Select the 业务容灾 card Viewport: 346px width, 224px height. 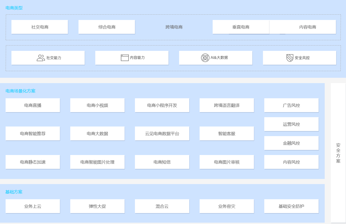pyautogui.click(x=227, y=206)
